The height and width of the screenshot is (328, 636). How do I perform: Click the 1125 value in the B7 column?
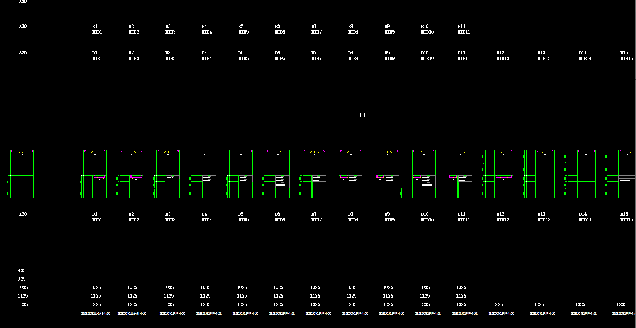pos(315,296)
